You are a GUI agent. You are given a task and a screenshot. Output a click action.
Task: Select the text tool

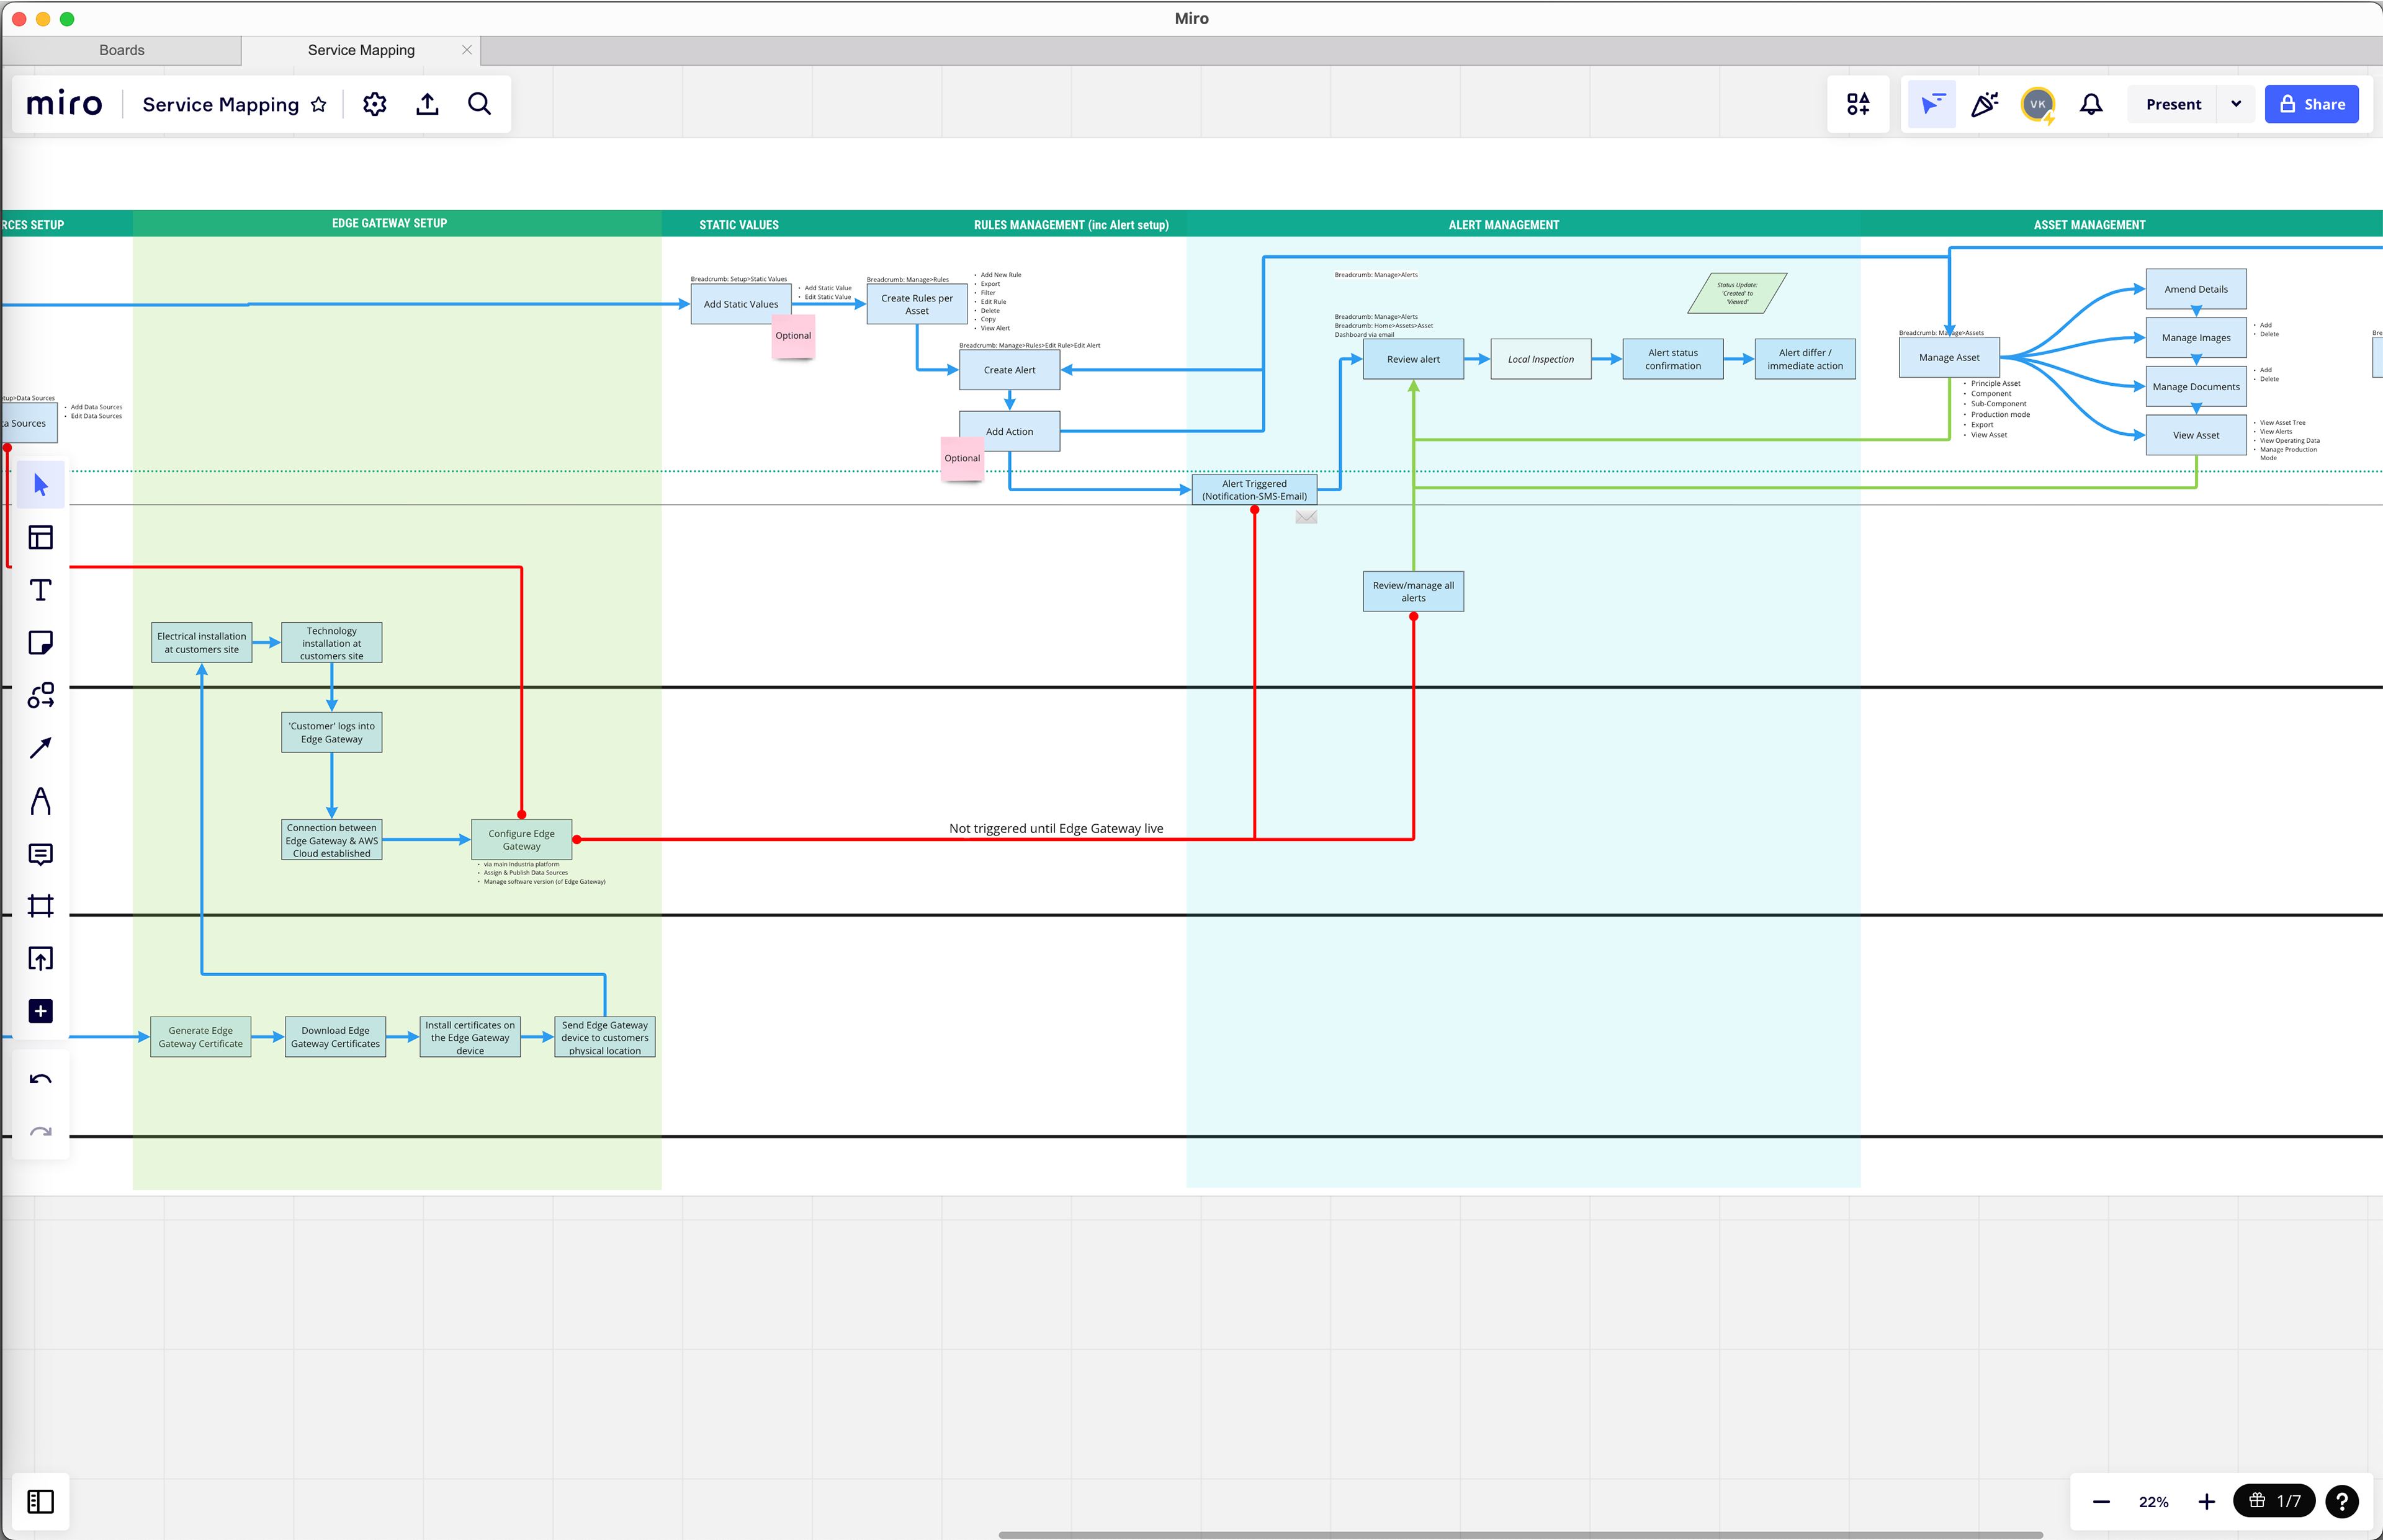click(40, 590)
